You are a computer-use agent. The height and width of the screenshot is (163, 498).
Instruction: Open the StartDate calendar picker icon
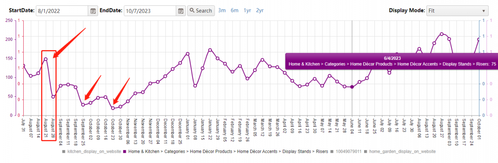[x=93, y=11]
